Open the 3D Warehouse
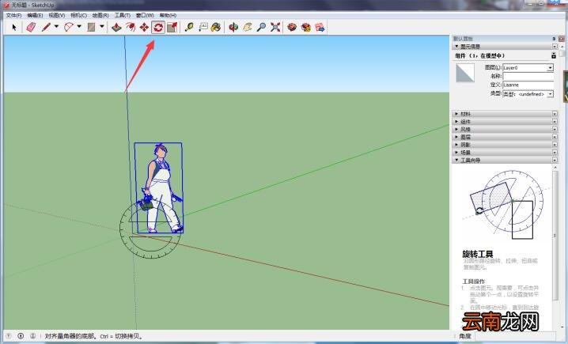The image size is (568, 344). click(x=292, y=27)
